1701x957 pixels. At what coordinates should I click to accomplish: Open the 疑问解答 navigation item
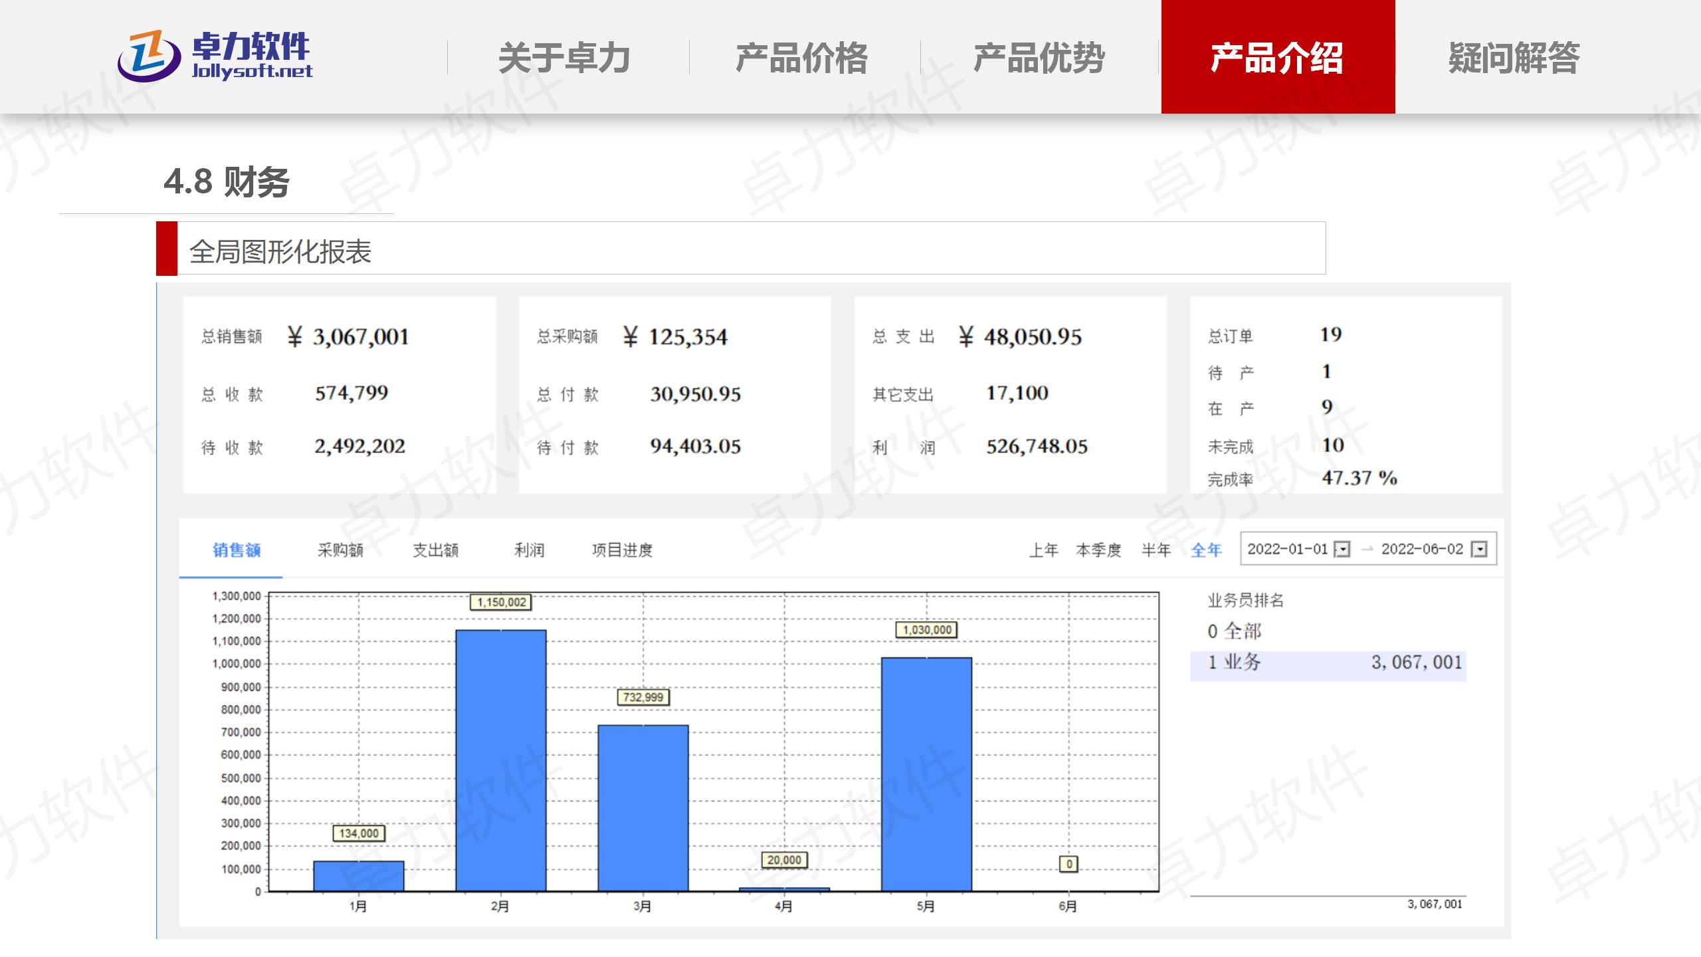[1514, 58]
